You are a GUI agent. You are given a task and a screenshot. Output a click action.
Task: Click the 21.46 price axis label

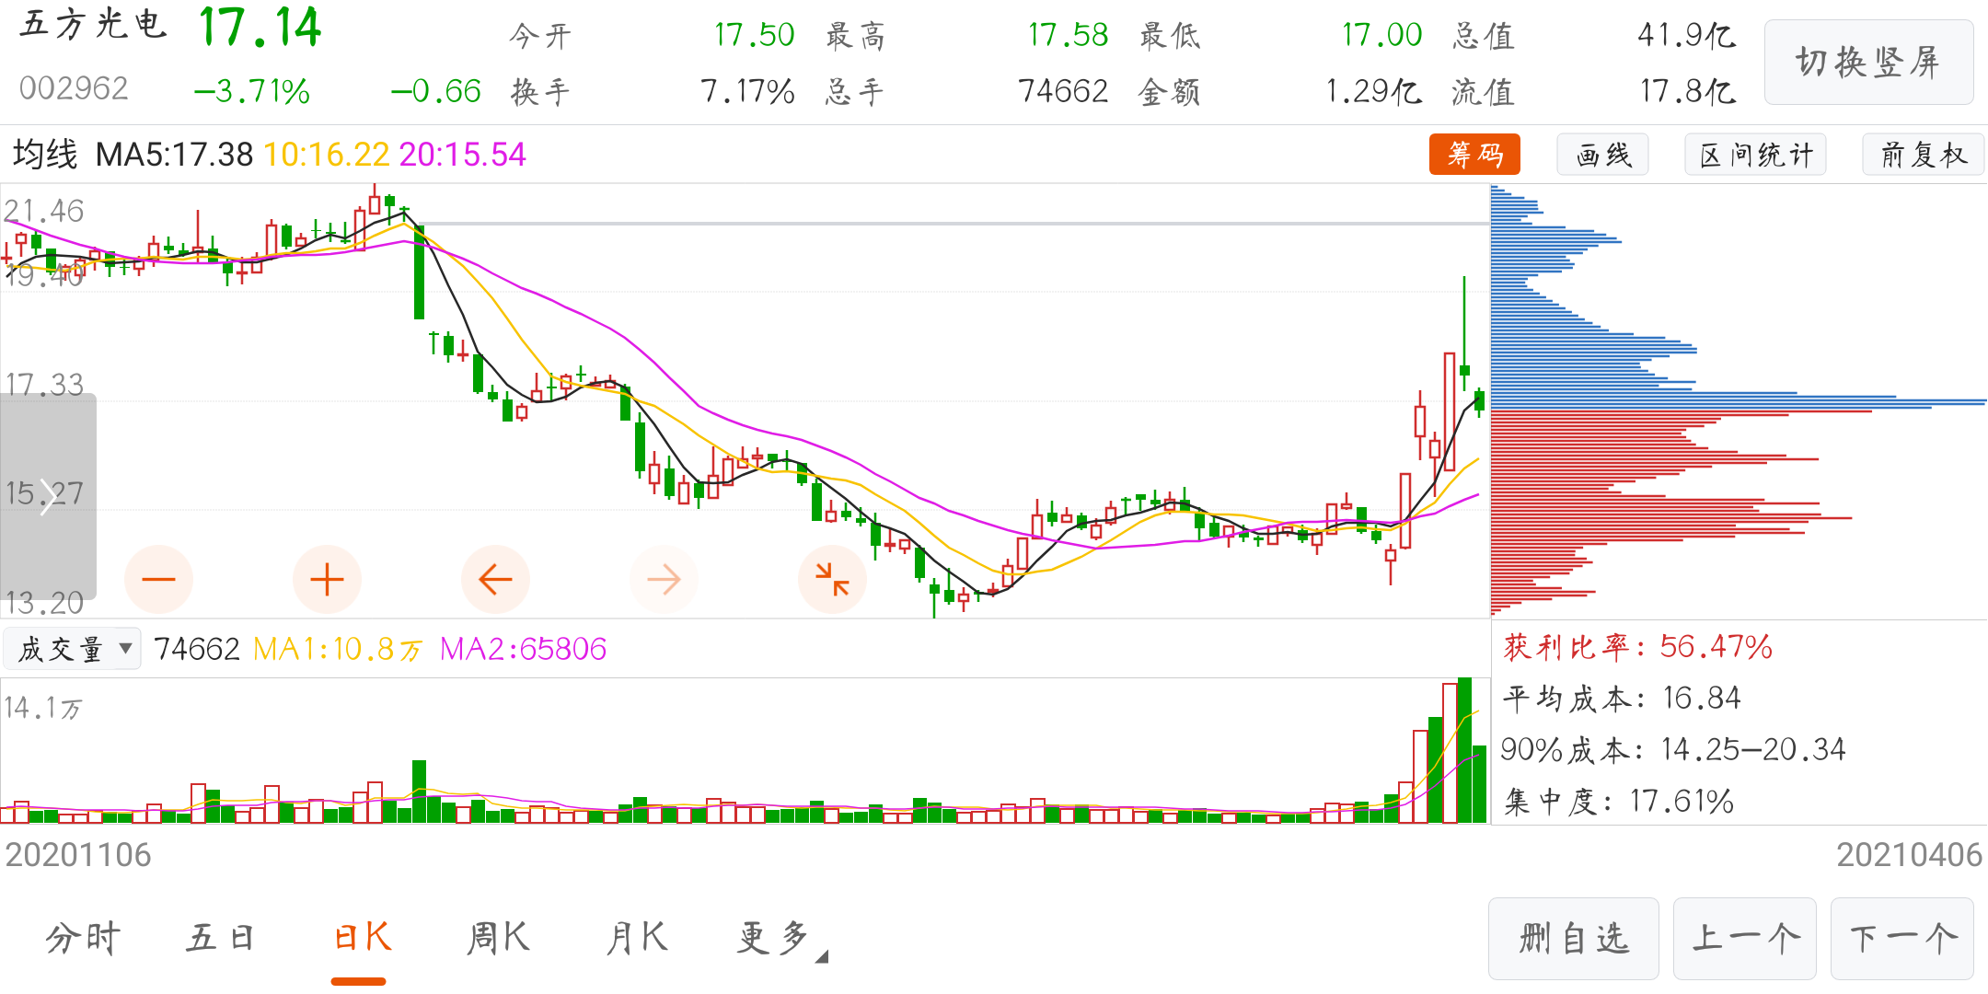[44, 211]
